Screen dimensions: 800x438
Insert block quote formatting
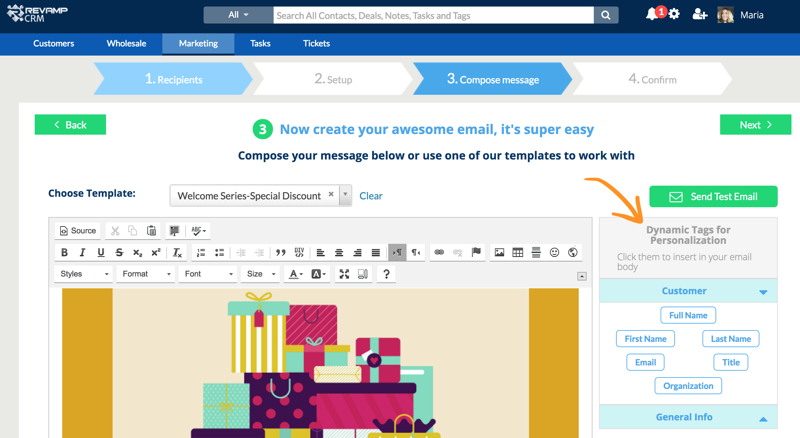click(281, 252)
